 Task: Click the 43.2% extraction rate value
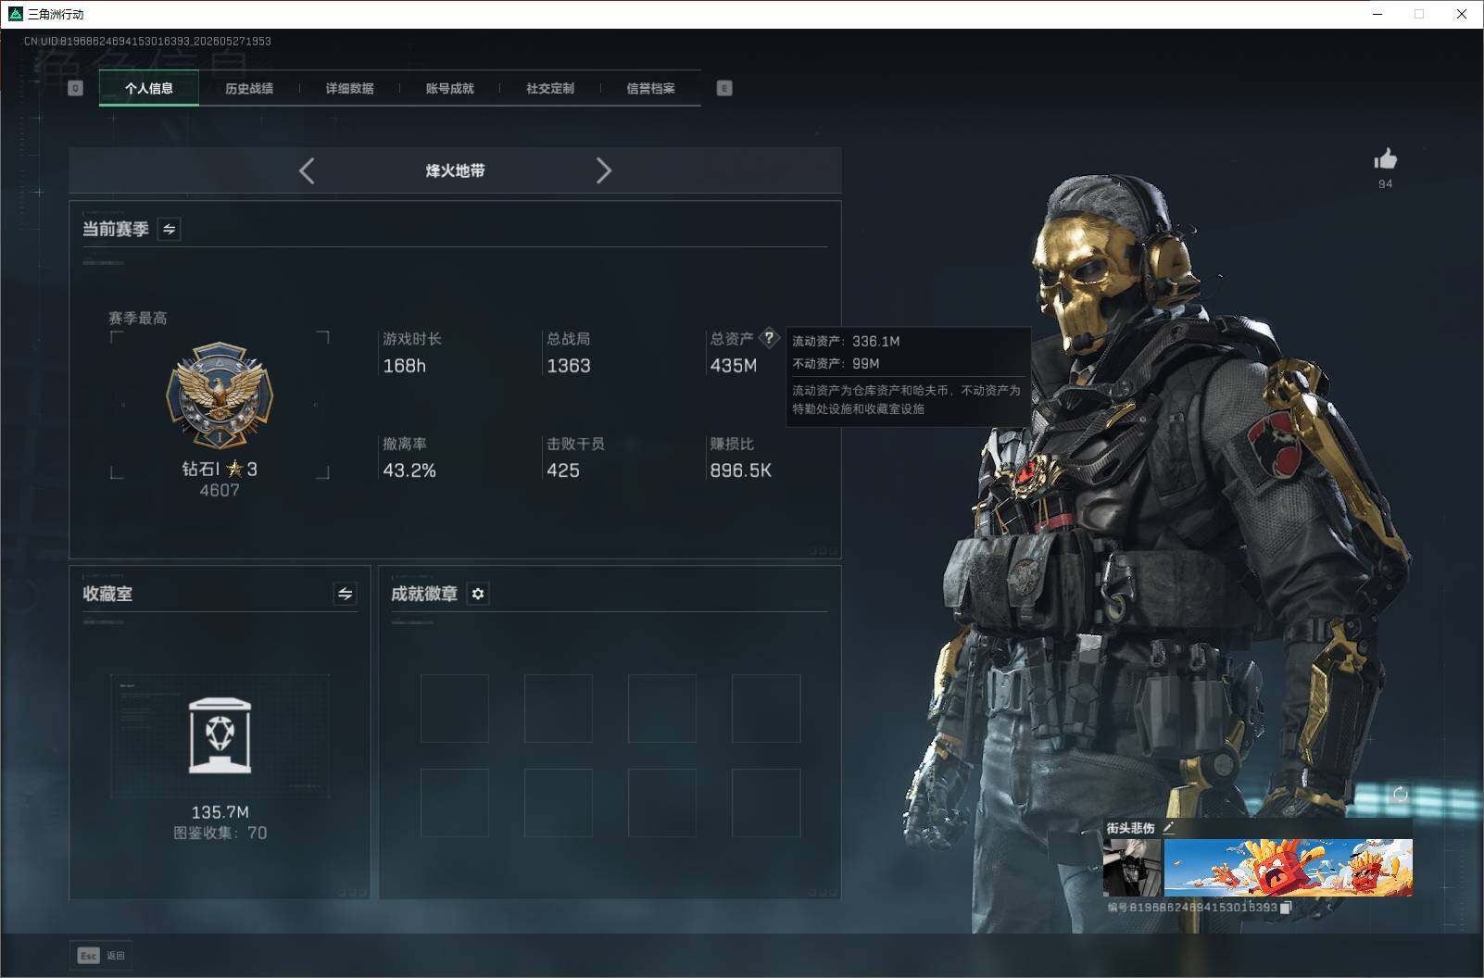409,470
